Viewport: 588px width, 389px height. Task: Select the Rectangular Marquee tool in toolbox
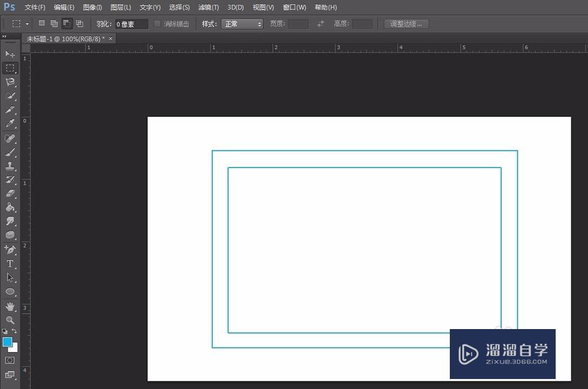click(10, 68)
